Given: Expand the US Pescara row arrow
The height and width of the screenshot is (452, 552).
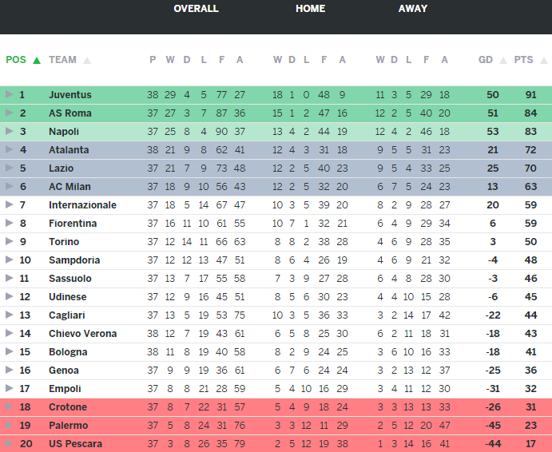Looking at the screenshot, I should [x=10, y=443].
